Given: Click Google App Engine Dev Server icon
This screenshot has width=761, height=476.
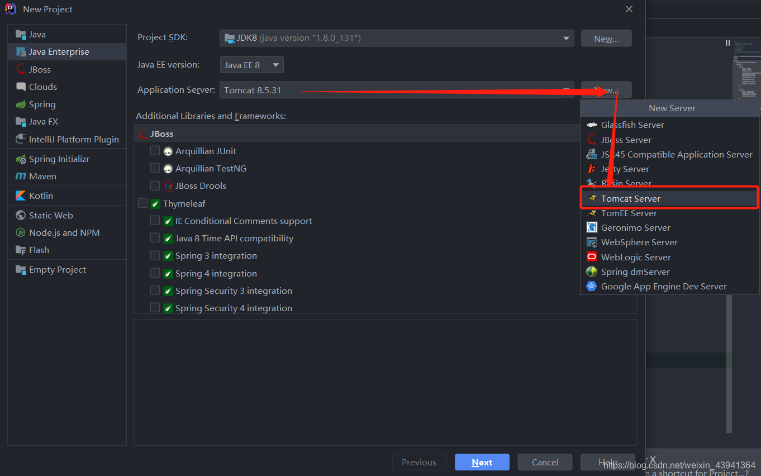Looking at the screenshot, I should click(x=592, y=286).
